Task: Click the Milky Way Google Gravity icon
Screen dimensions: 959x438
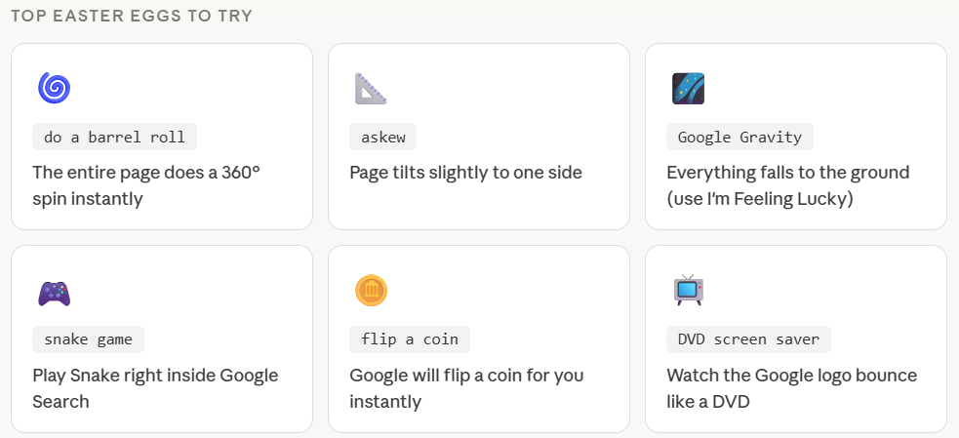Action: 688,88
